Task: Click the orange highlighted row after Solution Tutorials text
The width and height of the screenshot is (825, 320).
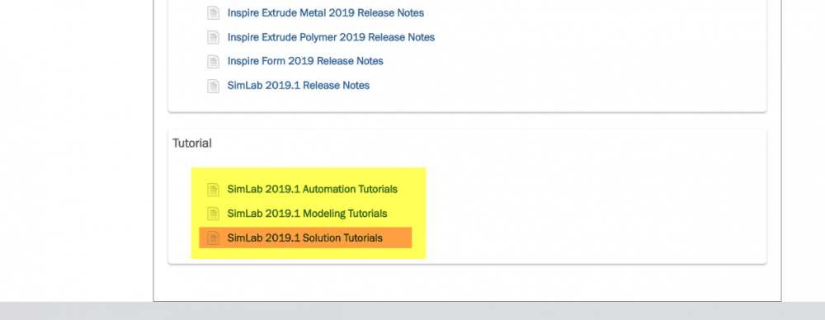Action: [x=398, y=238]
